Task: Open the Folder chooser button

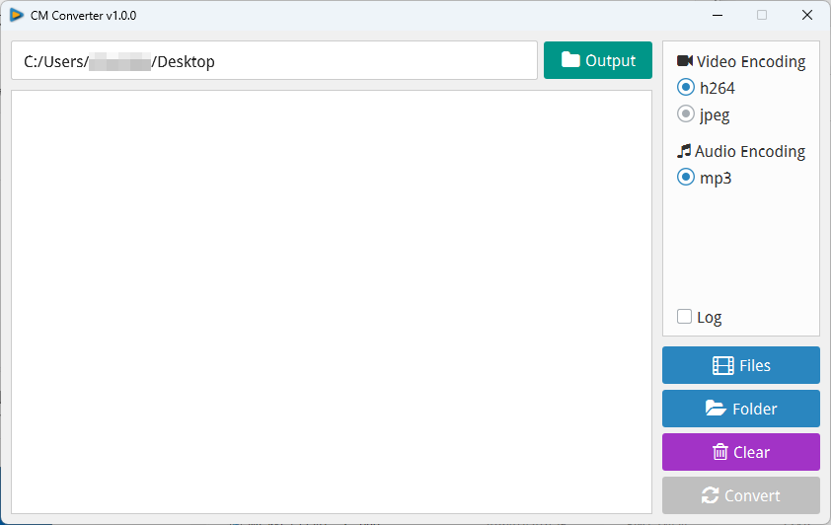Action: [741, 409]
